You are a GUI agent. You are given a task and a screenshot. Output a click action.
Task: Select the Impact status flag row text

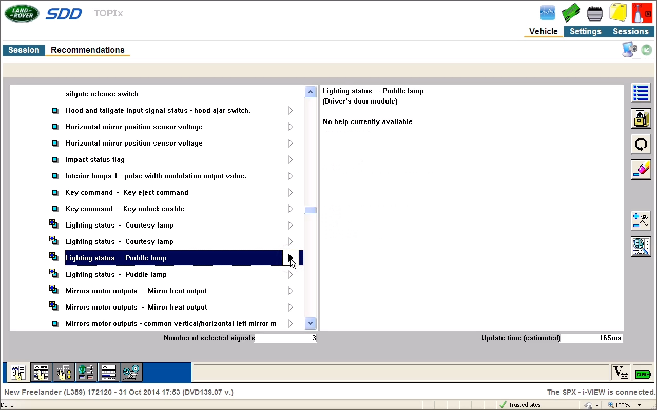[x=95, y=159]
